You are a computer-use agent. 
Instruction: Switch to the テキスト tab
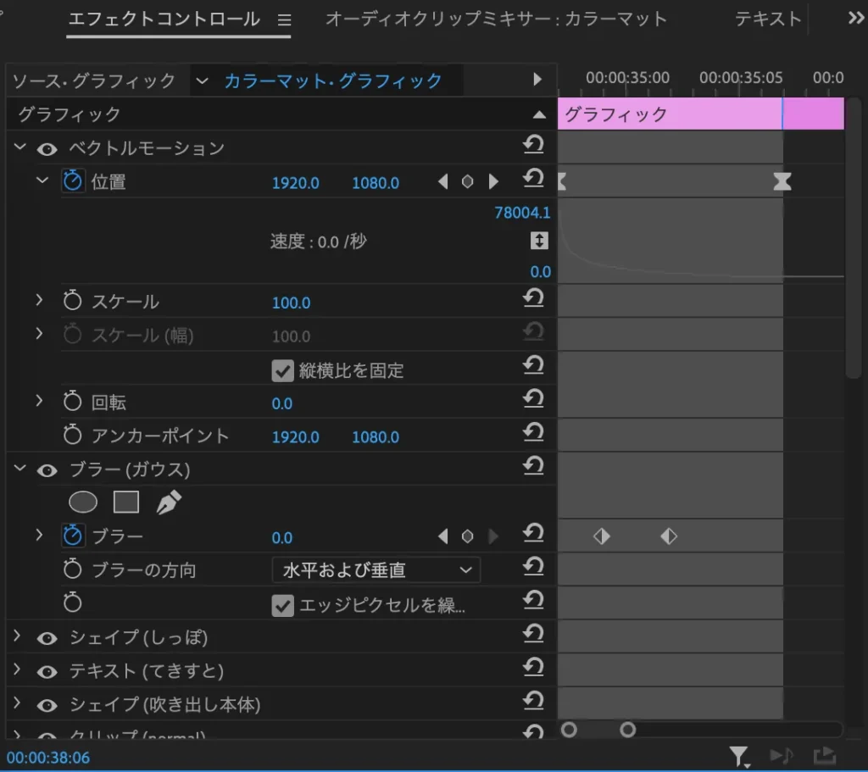pyautogui.click(x=768, y=19)
